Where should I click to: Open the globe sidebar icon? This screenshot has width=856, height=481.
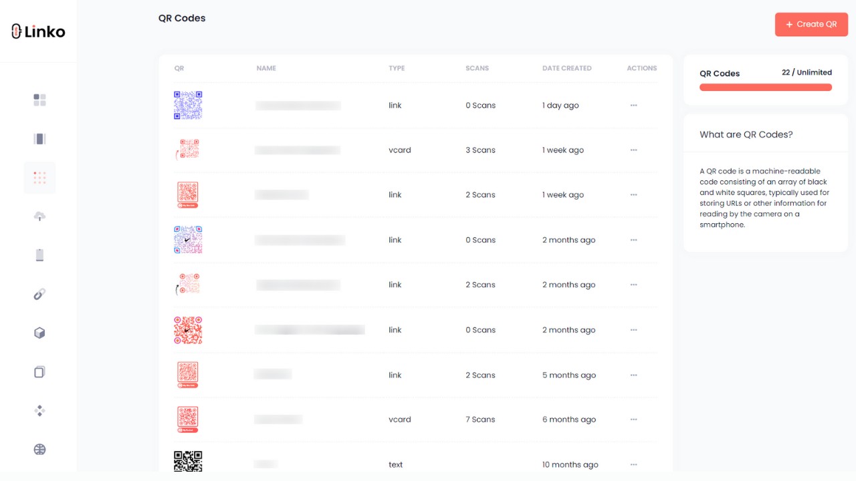click(x=39, y=450)
